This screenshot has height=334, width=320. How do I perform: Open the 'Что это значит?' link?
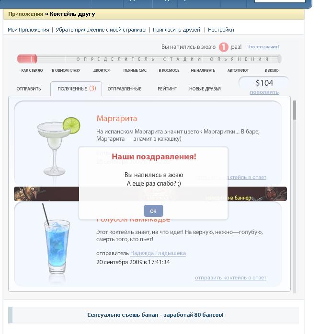click(263, 47)
